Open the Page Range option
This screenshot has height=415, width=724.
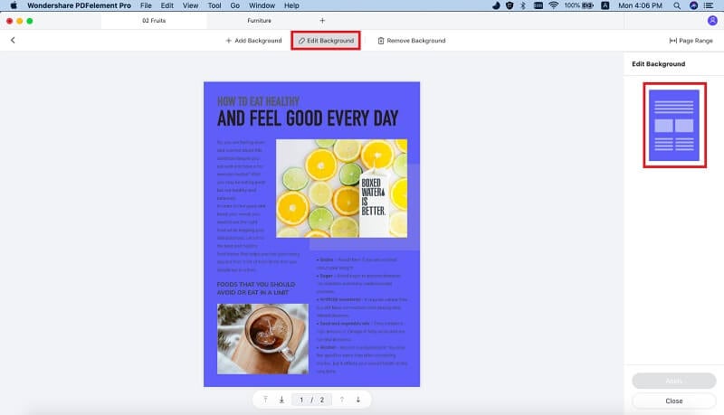(691, 41)
